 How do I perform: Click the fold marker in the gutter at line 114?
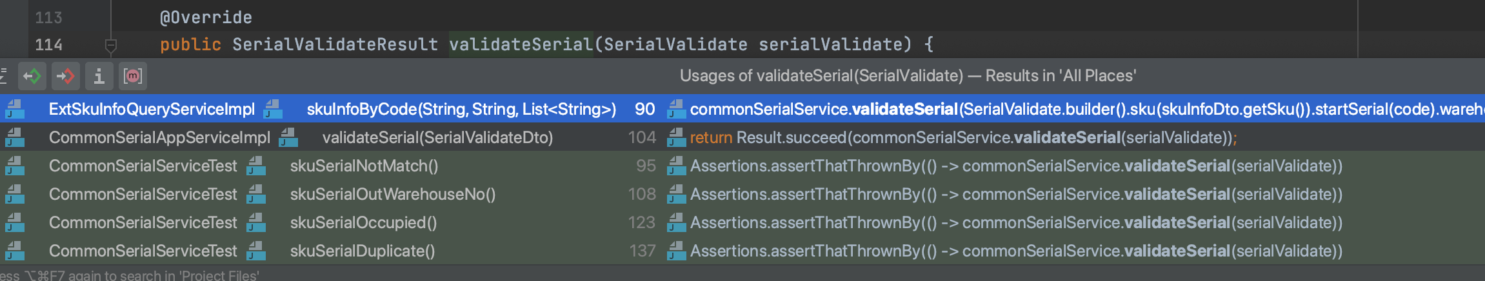(x=110, y=46)
